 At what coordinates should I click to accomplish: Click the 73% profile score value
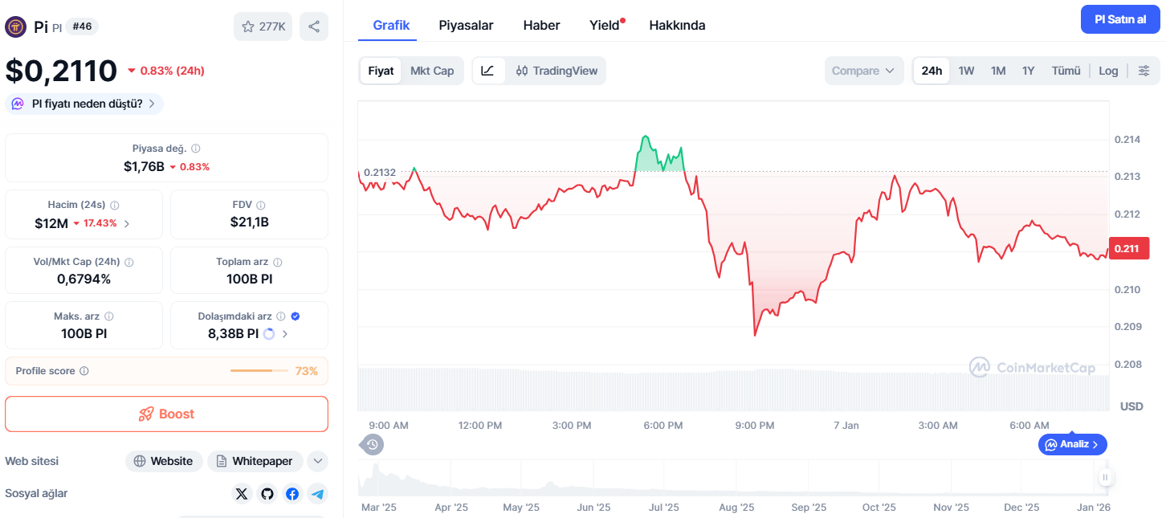(x=306, y=371)
